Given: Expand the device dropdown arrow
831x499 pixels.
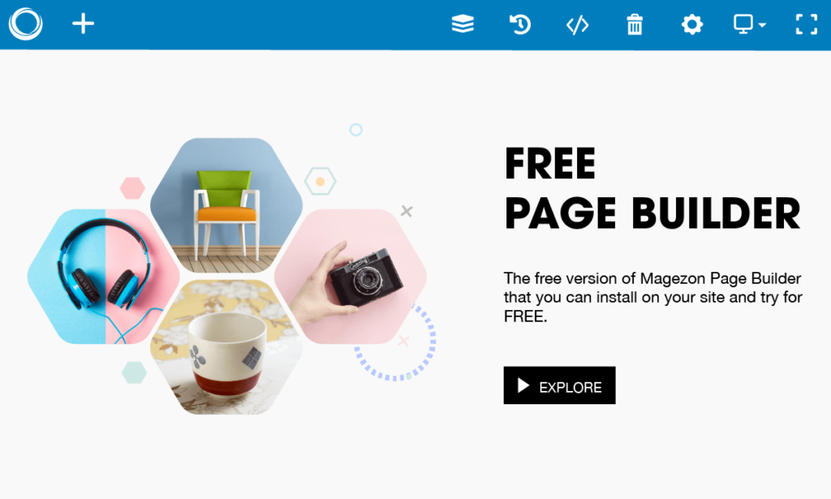Looking at the screenshot, I should pos(762,25).
